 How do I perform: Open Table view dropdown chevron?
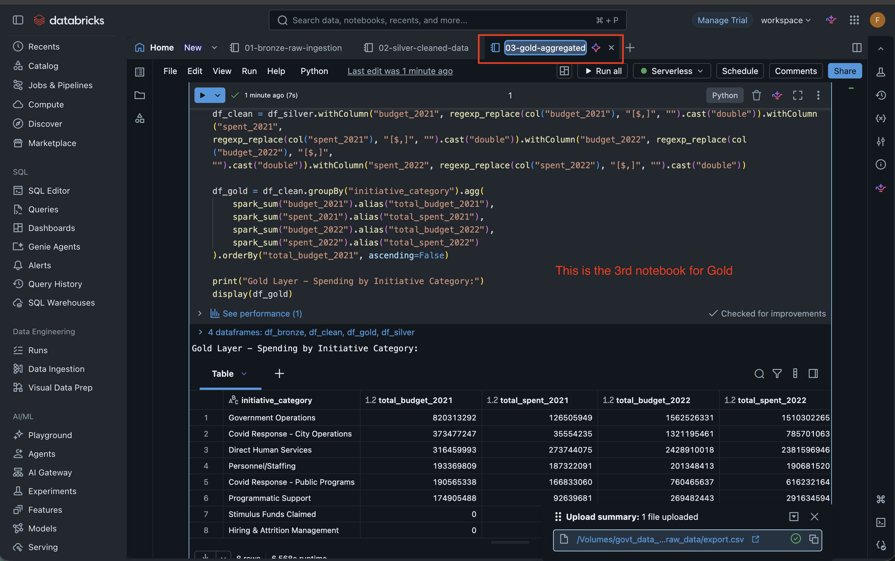pos(244,374)
